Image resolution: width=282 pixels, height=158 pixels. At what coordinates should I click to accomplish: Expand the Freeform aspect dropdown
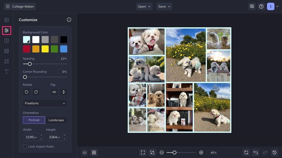[x=45, y=103]
